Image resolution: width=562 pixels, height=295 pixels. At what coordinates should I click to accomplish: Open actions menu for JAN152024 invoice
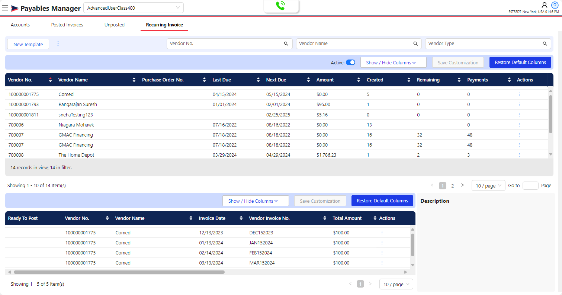382,243
